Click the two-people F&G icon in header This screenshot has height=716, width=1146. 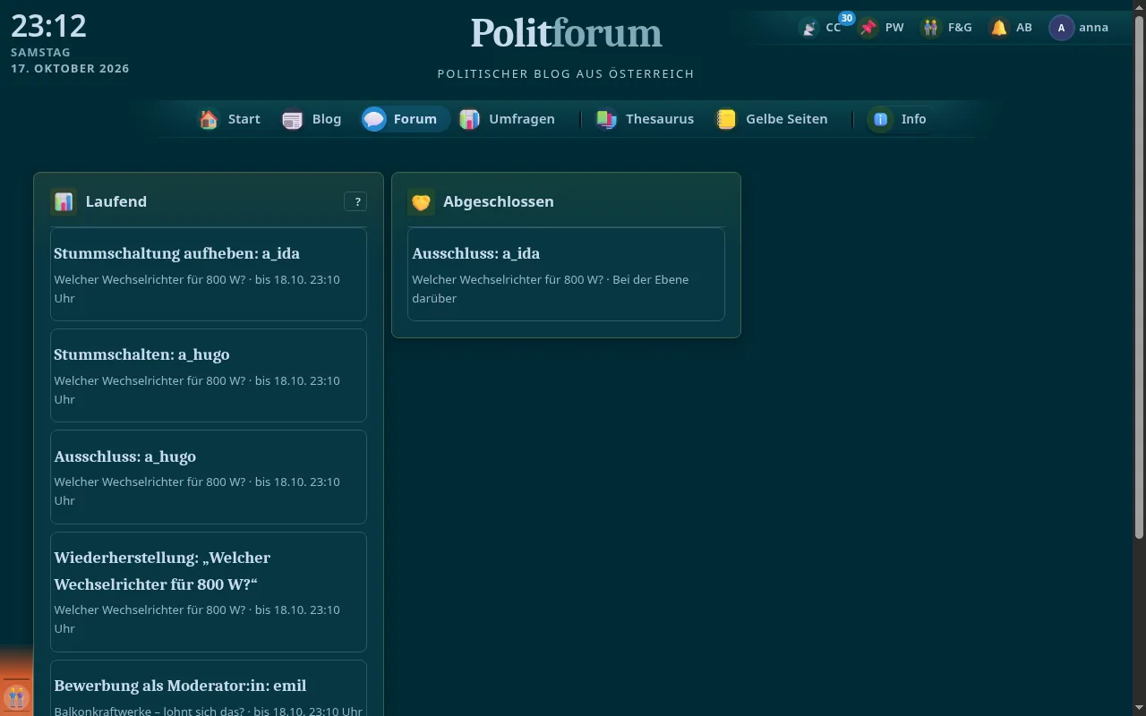931,28
